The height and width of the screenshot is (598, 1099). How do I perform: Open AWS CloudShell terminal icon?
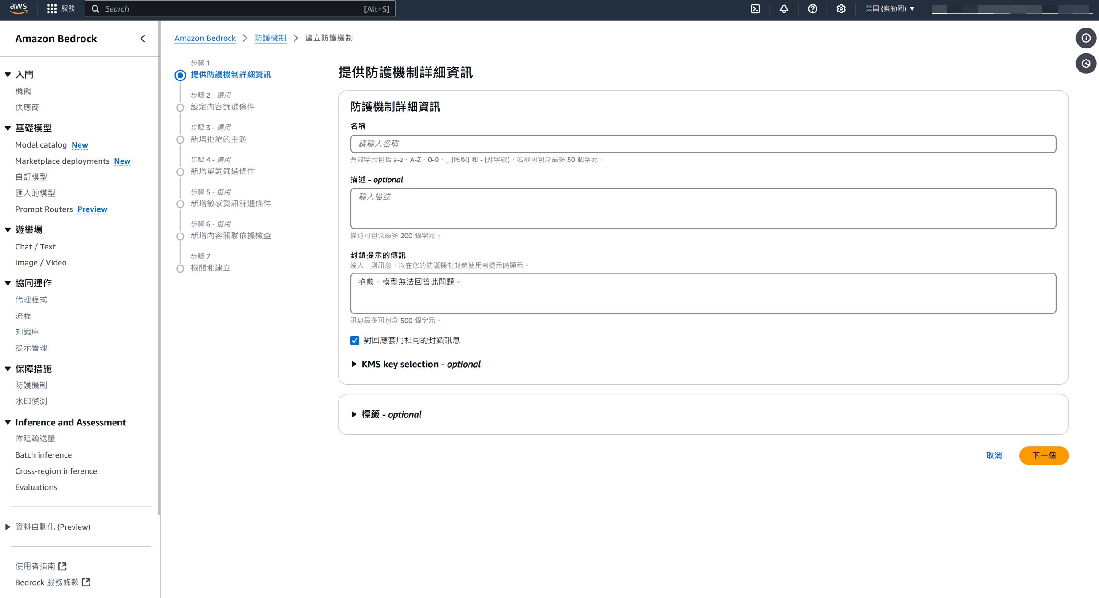point(755,9)
